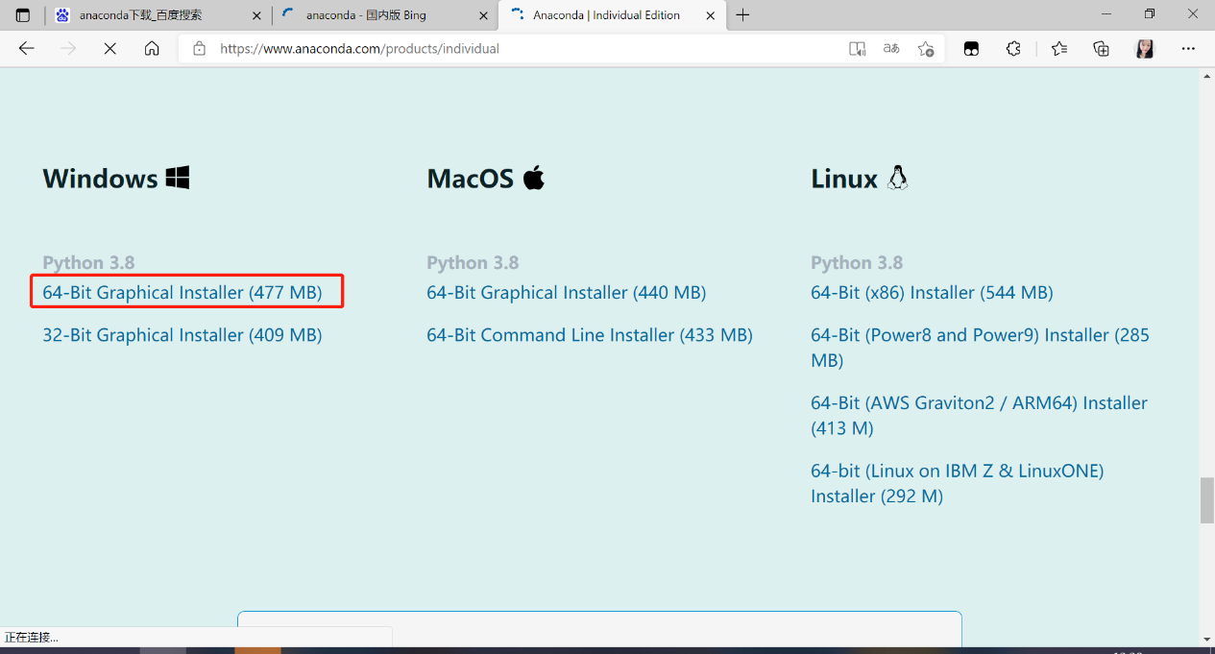
Task: Click Python 3.8 label under MacOS
Action: pos(473,262)
